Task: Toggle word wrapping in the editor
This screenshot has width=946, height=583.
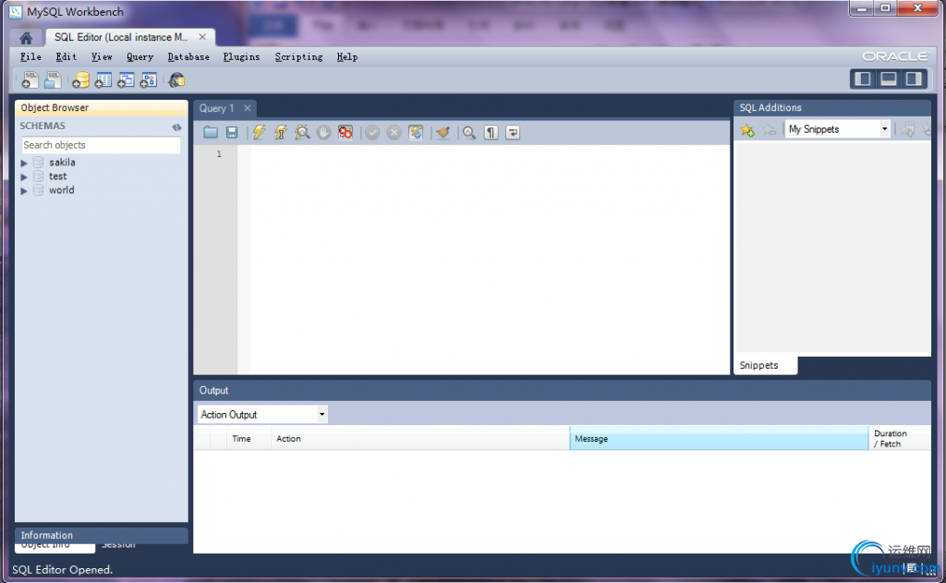Action: (513, 132)
